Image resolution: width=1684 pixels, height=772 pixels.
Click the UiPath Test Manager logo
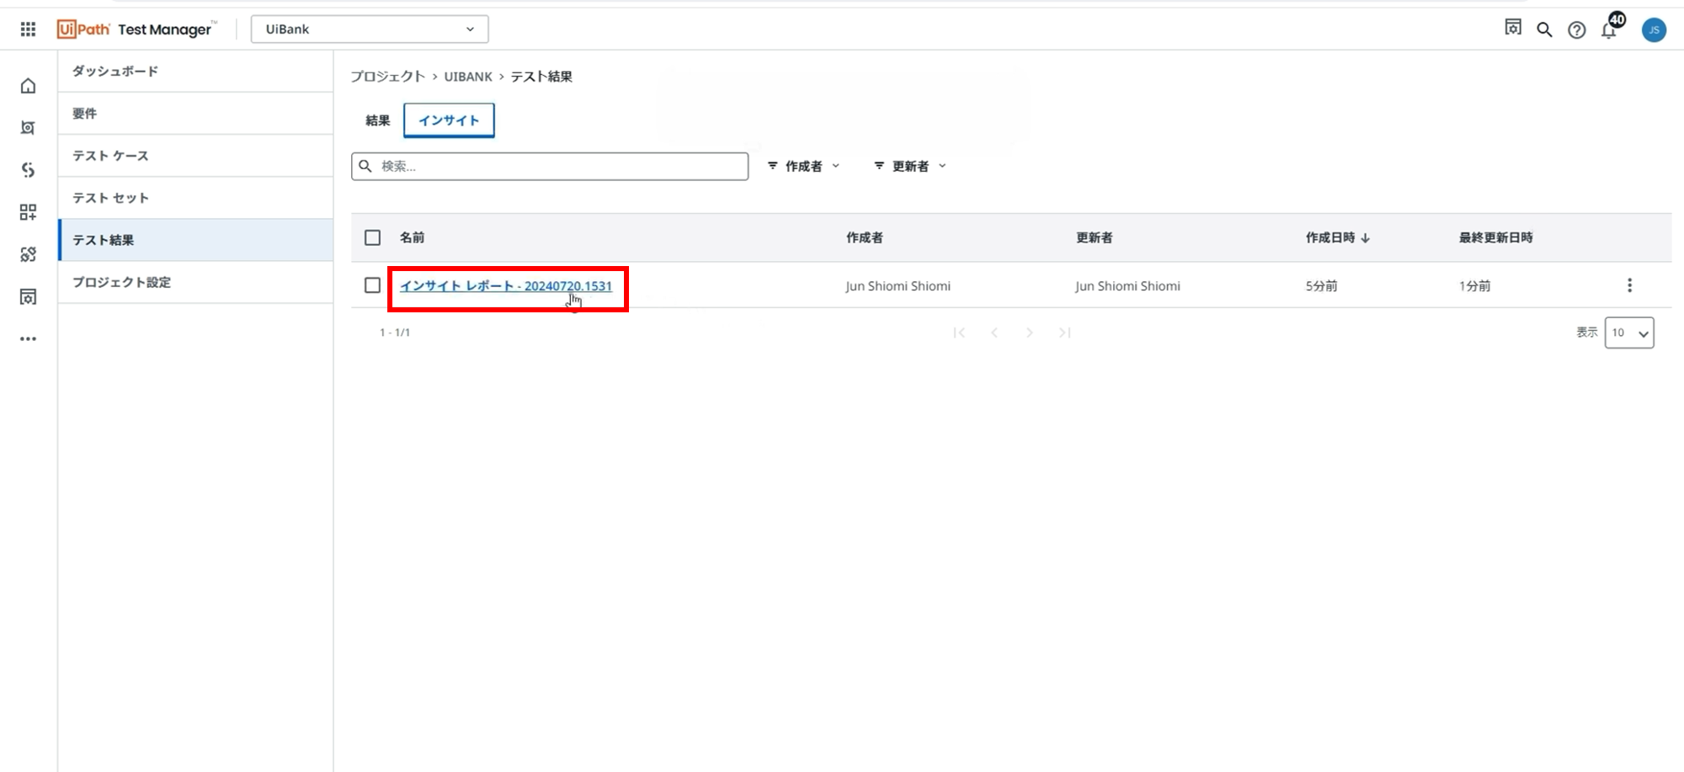pos(137,29)
